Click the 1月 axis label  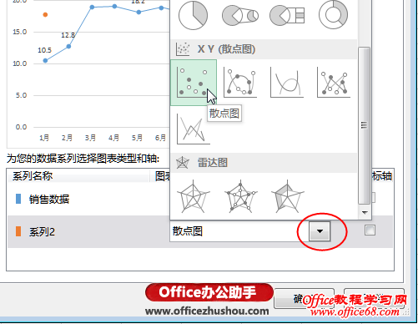[x=44, y=138]
